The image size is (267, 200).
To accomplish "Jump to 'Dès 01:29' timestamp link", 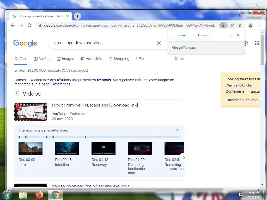I will tap(136, 160).
